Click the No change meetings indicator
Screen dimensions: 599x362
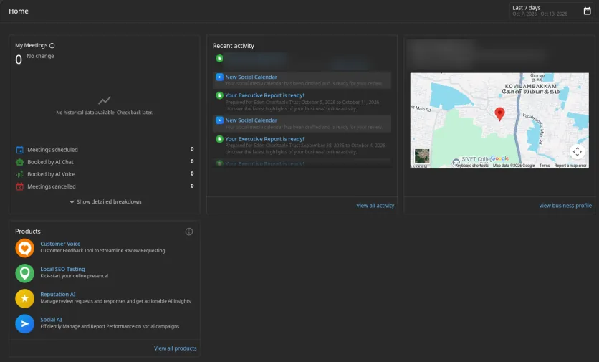[40, 56]
